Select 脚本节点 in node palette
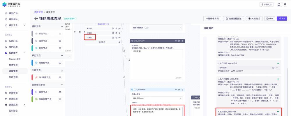 coord(48,92)
